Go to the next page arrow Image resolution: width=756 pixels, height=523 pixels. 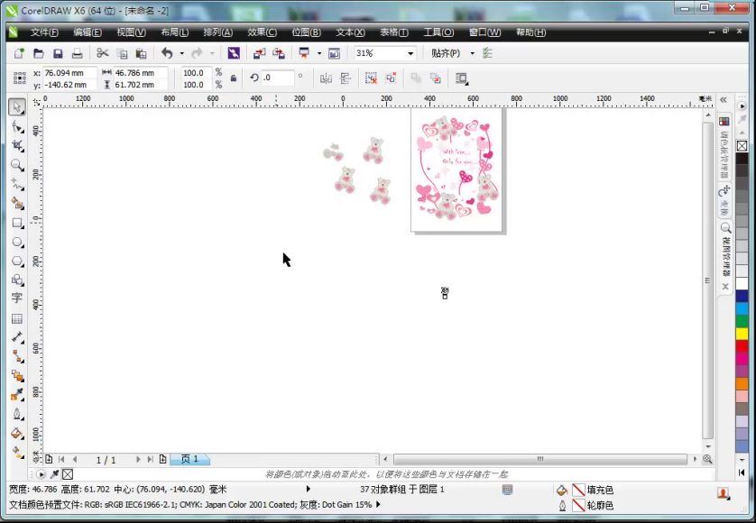click(138, 460)
